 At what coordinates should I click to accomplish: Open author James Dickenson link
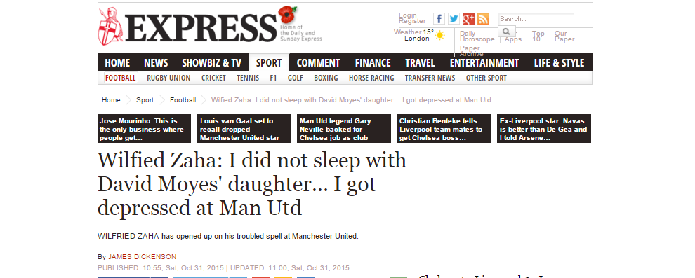(x=143, y=257)
